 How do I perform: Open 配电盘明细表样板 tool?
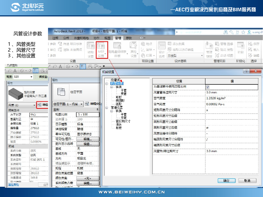117,50
